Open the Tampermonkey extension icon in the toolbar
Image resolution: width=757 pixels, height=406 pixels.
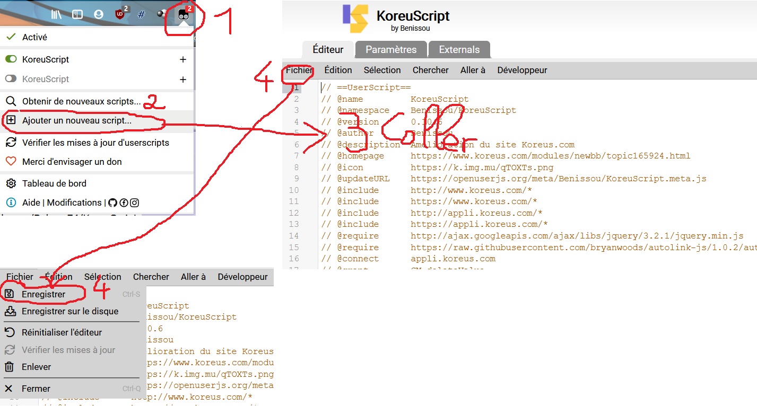click(x=184, y=15)
